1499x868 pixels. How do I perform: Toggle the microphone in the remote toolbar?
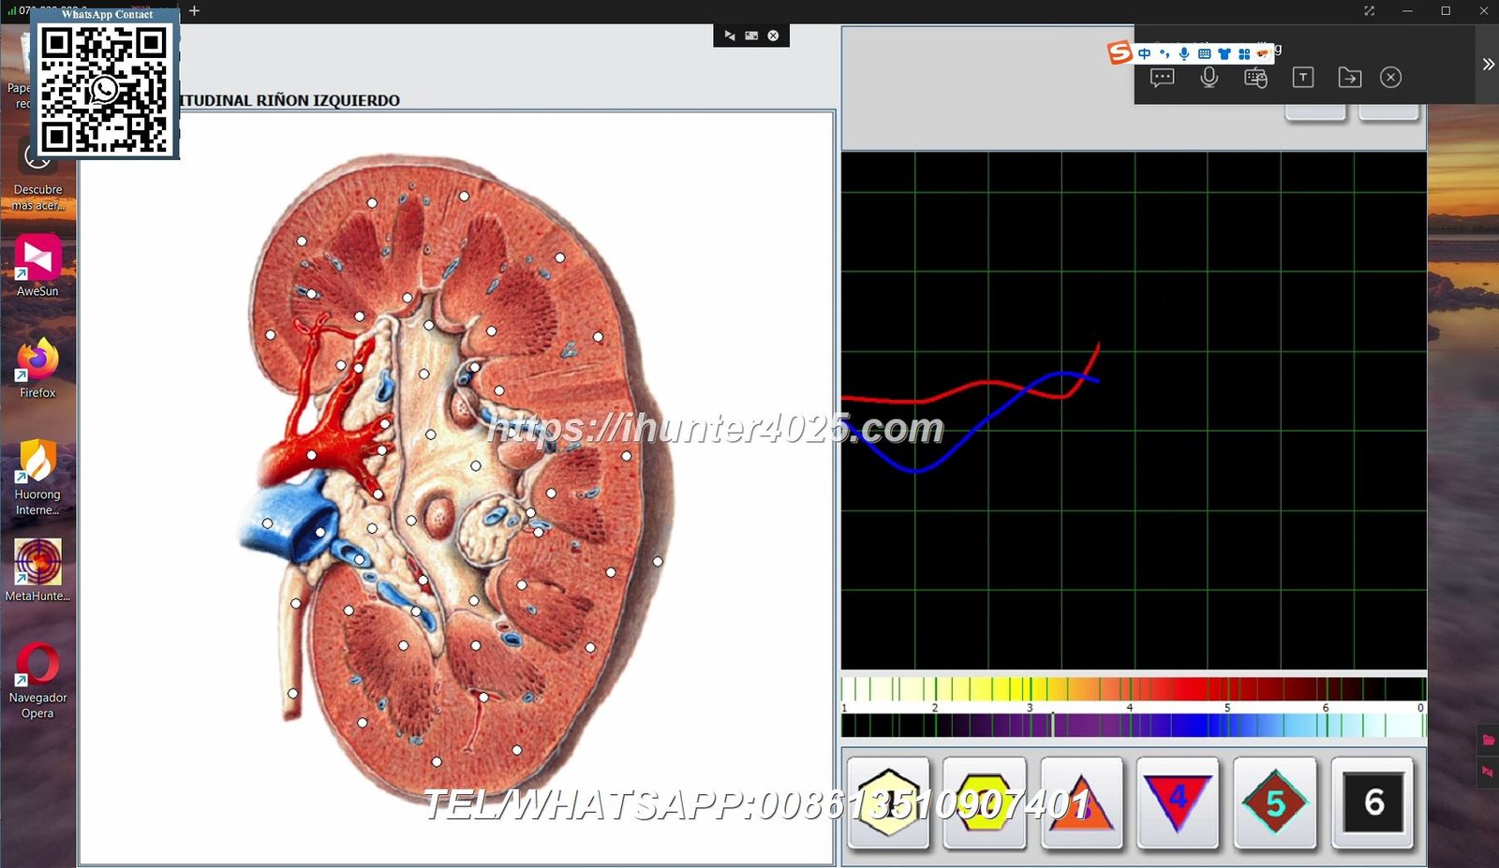tap(1210, 78)
